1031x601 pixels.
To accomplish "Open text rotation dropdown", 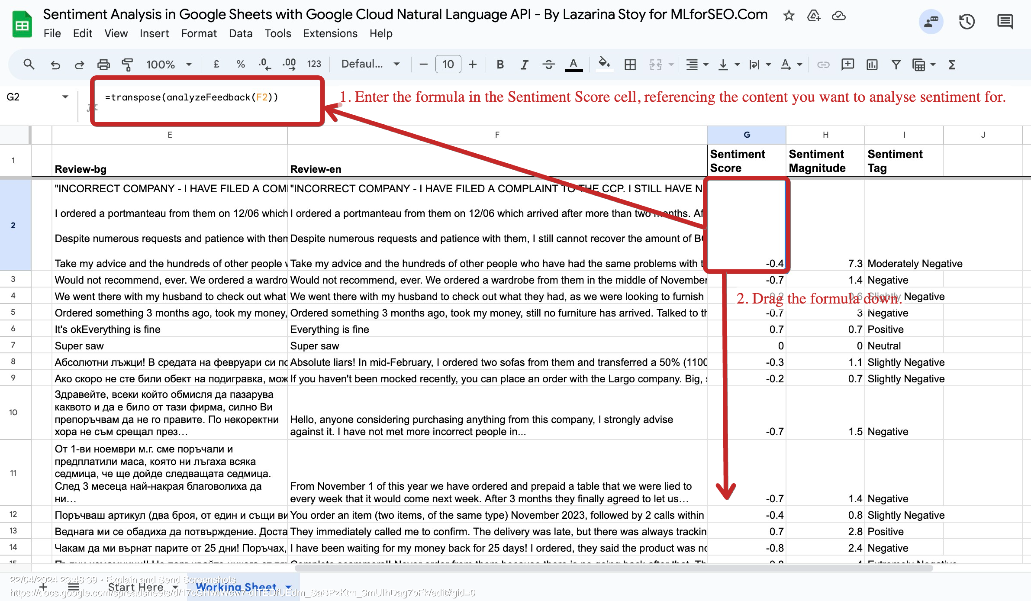I will point(791,65).
